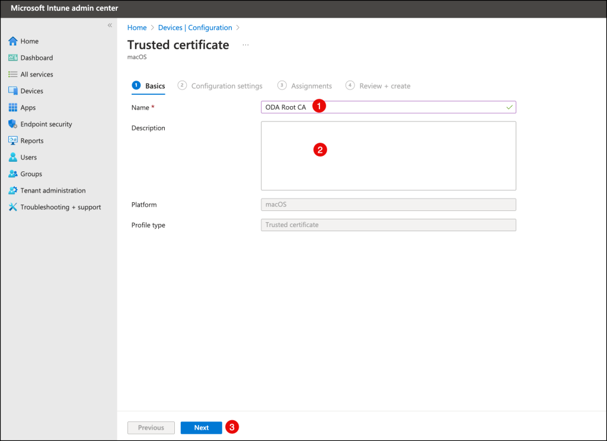Screen dimensions: 607x441
Task: Open Devices | Configuration breadcrumb link
Action: [195, 28]
